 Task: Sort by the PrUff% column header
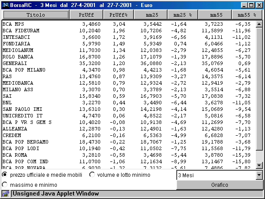click(x=119, y=15)
